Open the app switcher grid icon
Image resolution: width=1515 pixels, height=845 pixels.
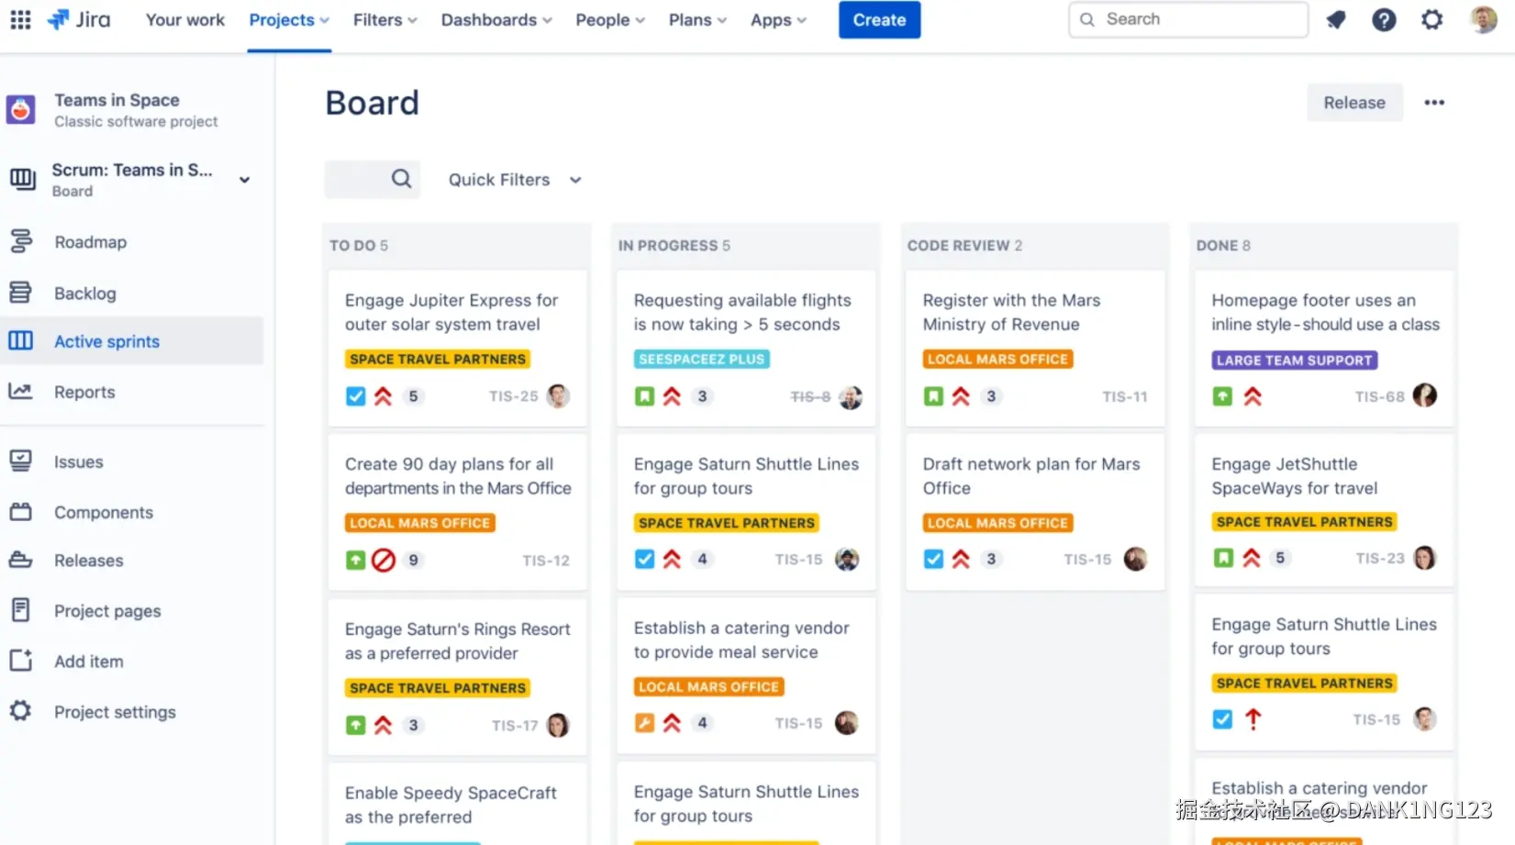click(19, 19)
